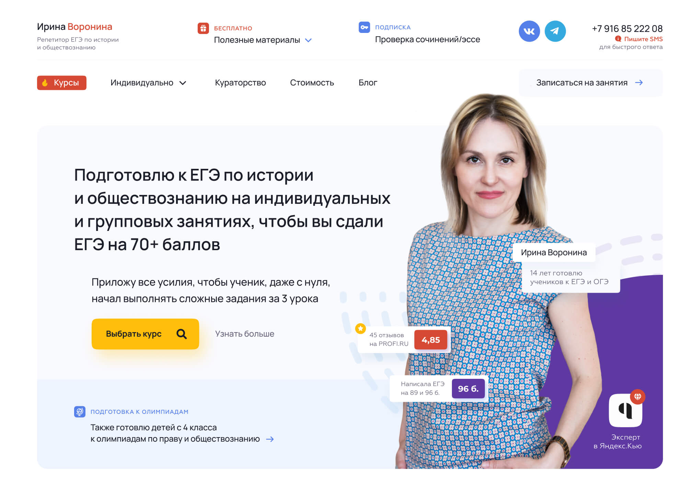
Task: Open the Telegram channel icon
Action: (x=555, y=31)
